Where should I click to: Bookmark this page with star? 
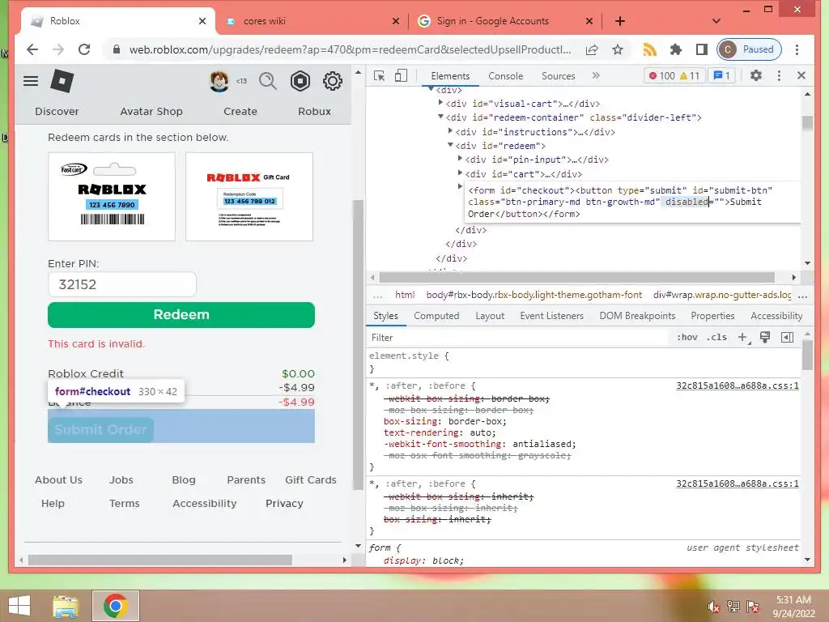(x=617, y=49)
